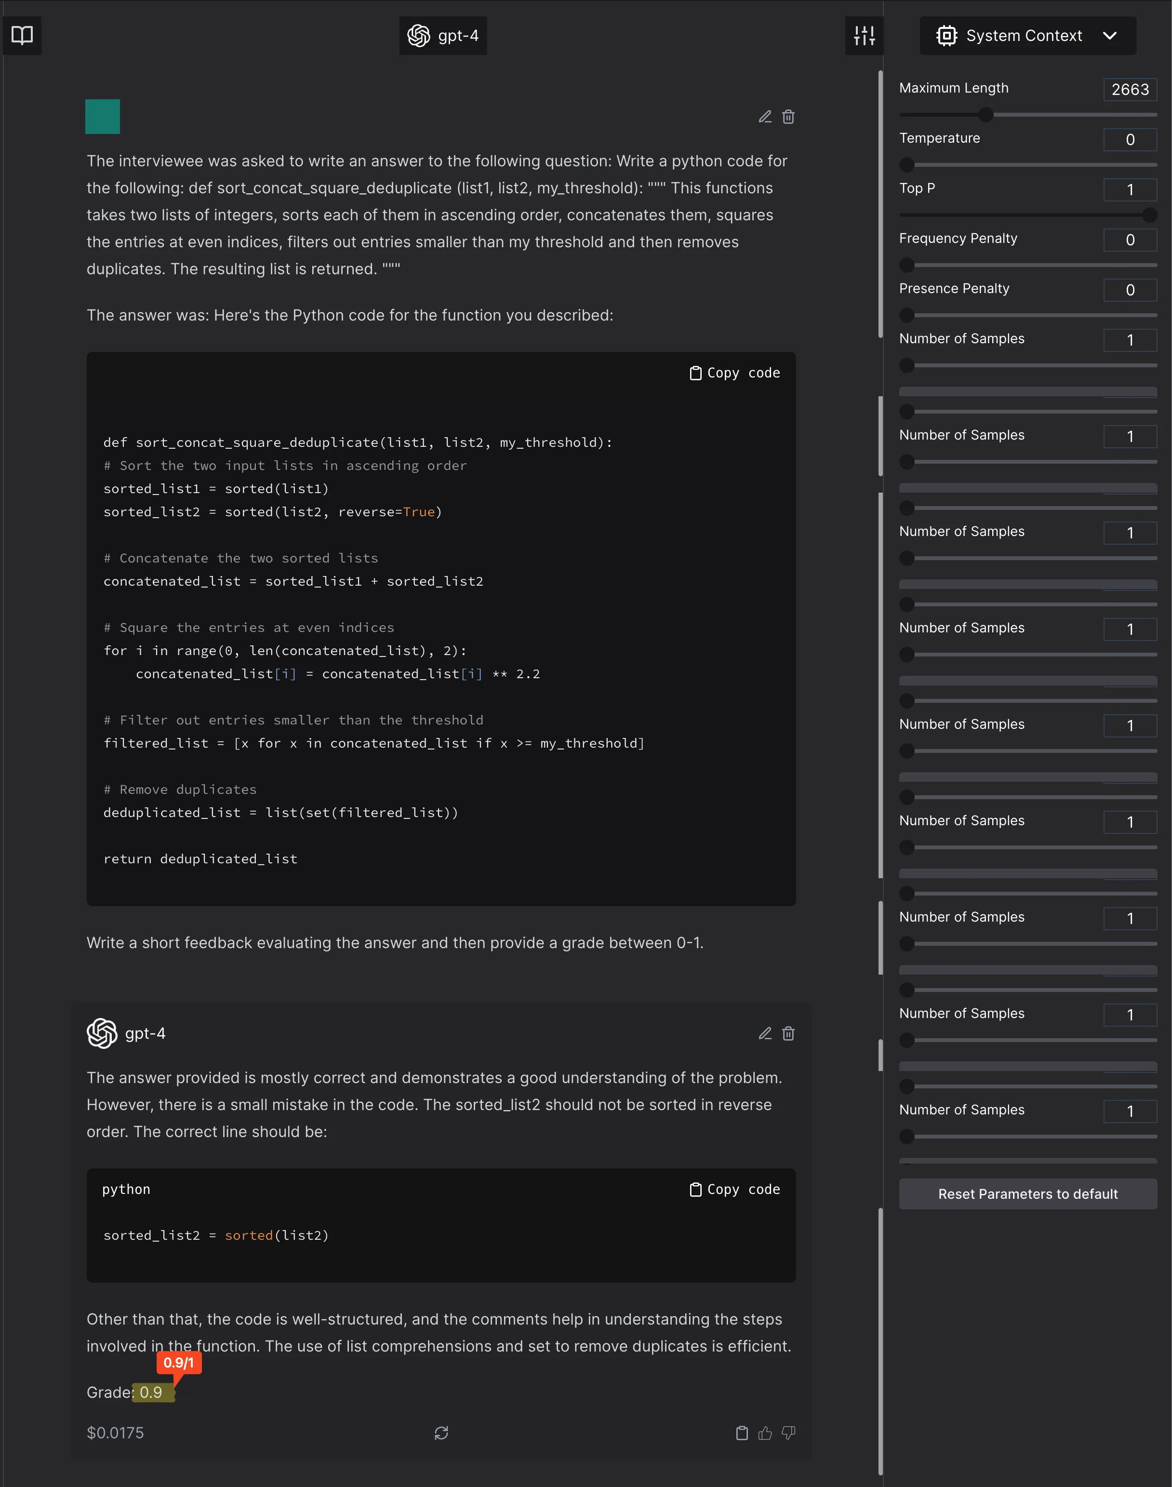Screen dimensions: 1172x1487
Task: Click the 0.9/1 grade badge
Action: (x=178, y=1363)
